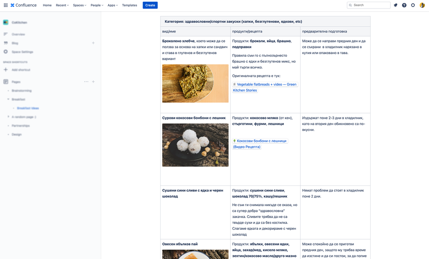Open the notifications bell icon

click(x=395, y=5)
